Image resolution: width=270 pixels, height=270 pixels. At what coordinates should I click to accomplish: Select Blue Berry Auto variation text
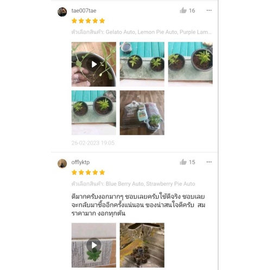coord(125,184)
